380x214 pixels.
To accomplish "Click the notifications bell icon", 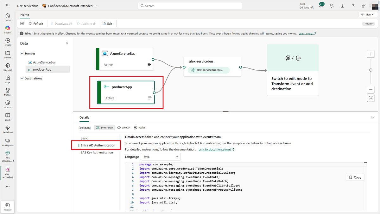I will click(321, 6).
